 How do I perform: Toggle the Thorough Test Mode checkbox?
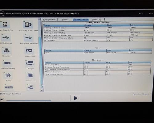[1, 94]
